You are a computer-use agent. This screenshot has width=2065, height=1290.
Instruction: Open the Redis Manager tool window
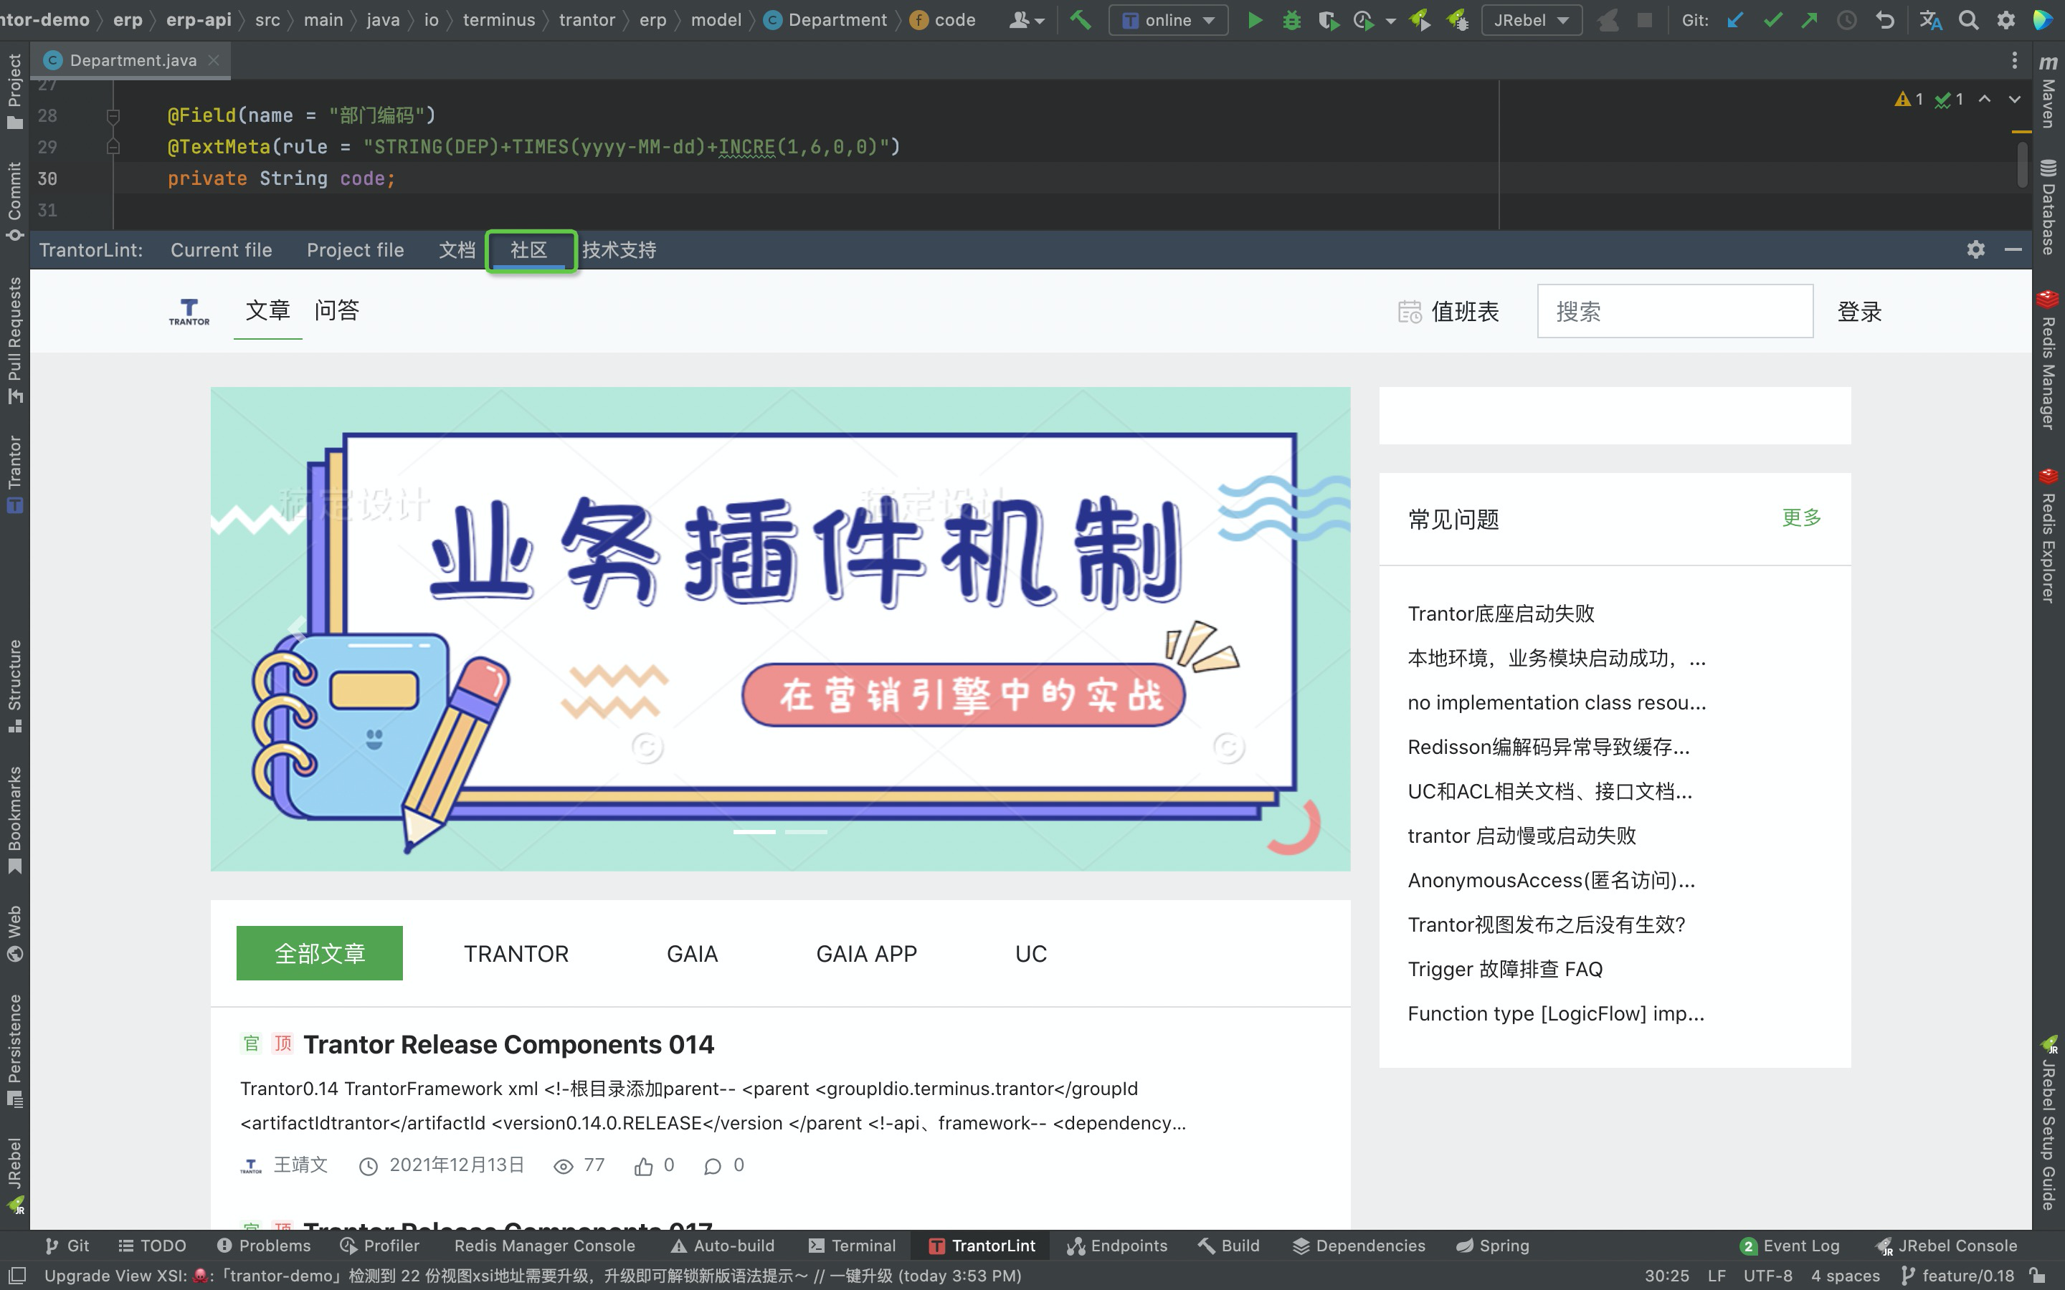click(x=2048, y=359)
